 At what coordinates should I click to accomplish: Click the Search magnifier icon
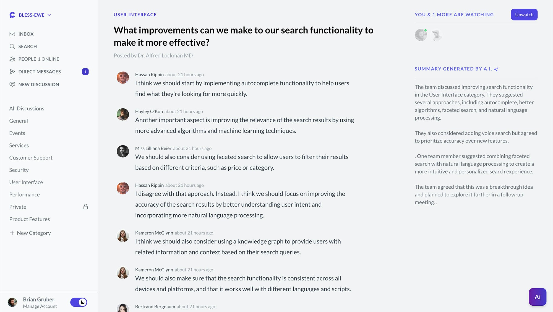(12, 46)
